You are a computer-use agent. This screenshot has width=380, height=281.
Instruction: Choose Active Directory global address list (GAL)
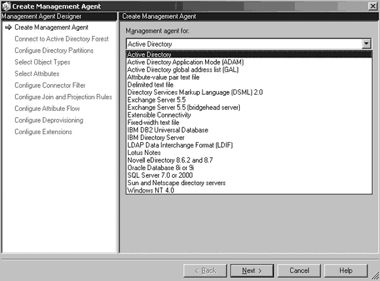click(249, 70)
